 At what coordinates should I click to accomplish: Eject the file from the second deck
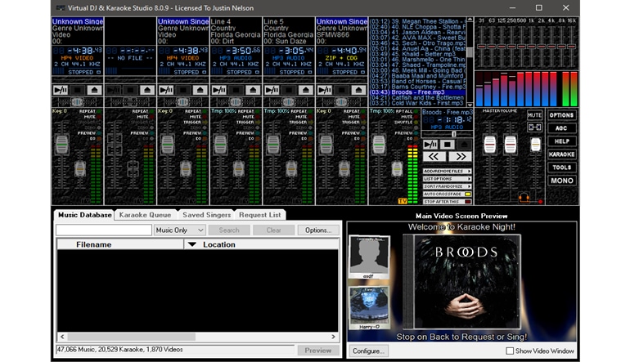pos(145,90)
